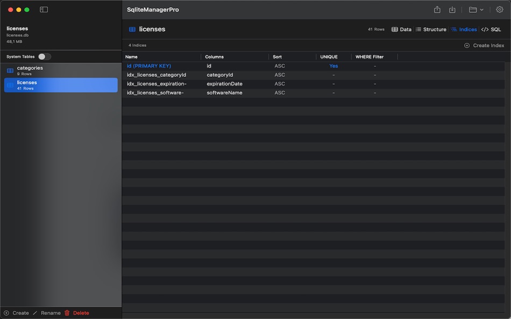Viewport: 511px width, 319px height.
Task: Toggle the System Tables switch
Action: coord(44,56)
